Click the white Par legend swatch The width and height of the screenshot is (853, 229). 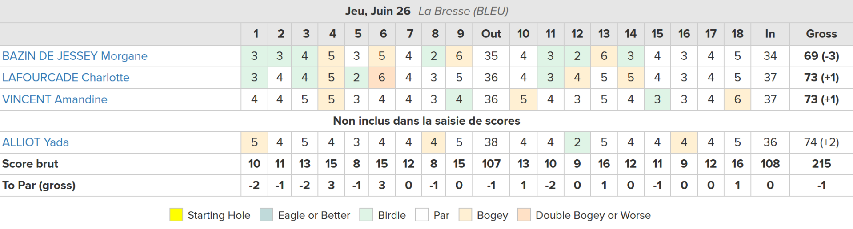(422, 215)
